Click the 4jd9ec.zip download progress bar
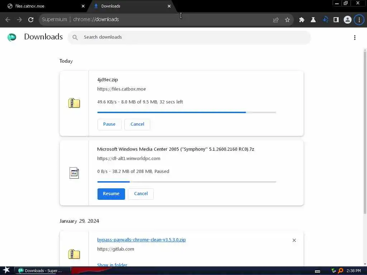 coord(186,112)
